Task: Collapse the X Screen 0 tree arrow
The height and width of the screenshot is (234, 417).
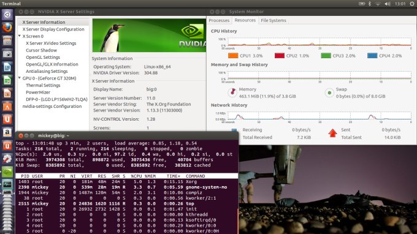Action: pos(20,36)
